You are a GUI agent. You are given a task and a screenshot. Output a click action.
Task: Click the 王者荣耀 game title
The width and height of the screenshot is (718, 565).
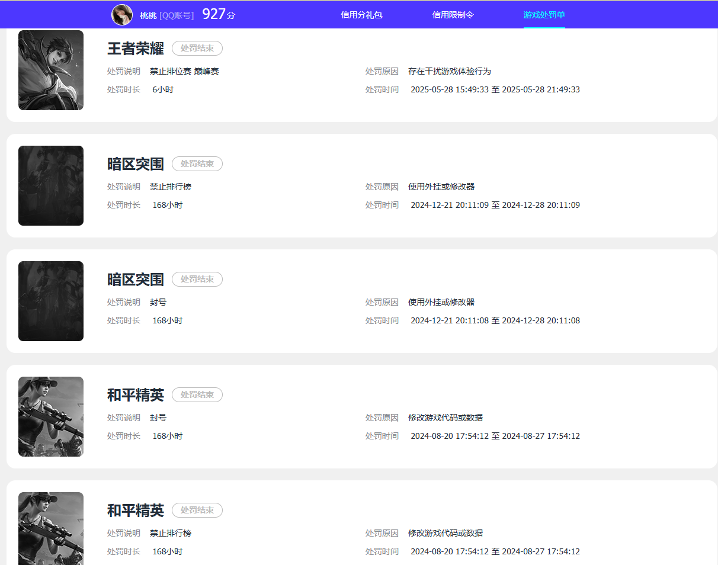coord(136,49)
